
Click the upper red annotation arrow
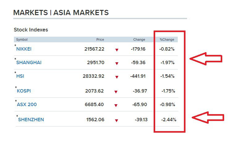tap(206, 59)
